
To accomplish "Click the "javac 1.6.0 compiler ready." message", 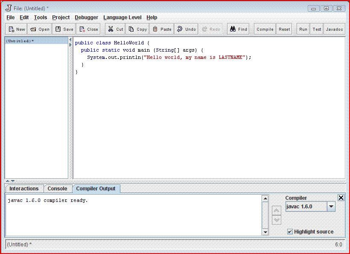I will tap(48, 201).
